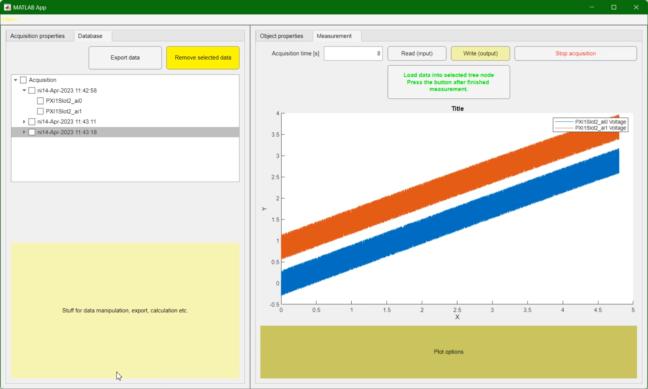The height and width of the screenshot is (389, 648).
Task: Check the PXI1Slot2_ai1 checkbox
Action: click(40, 111)
